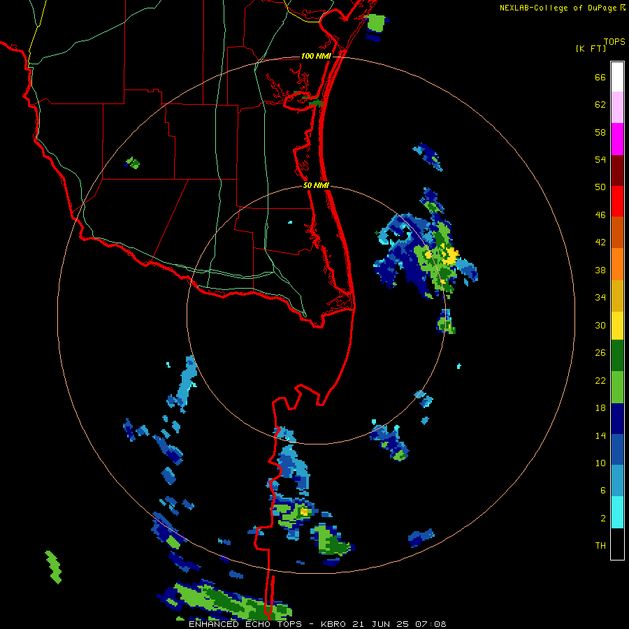
Task: Click the 07:08 timestamp in caption
Action: 431,624
